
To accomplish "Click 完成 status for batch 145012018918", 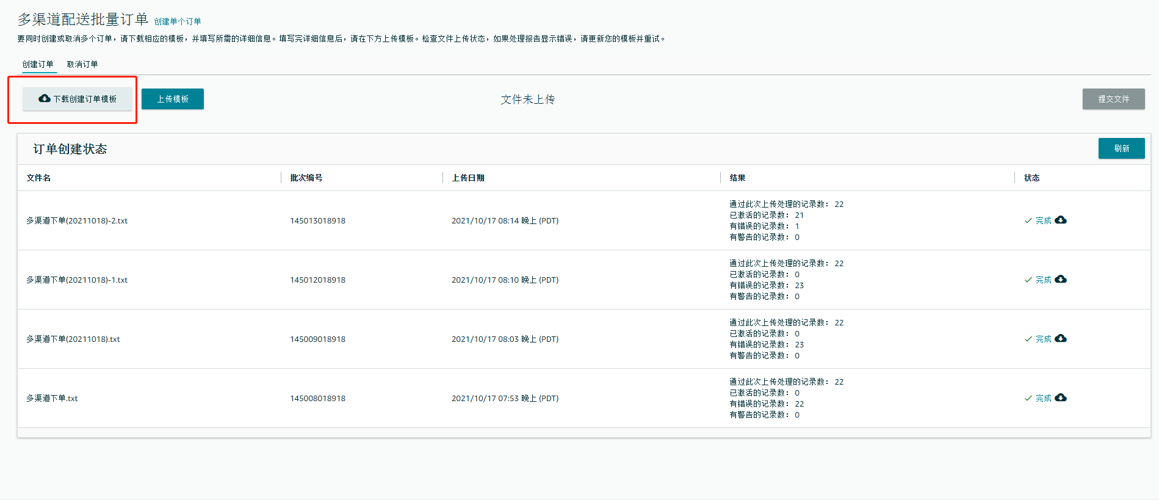I will coord(1043,280).
